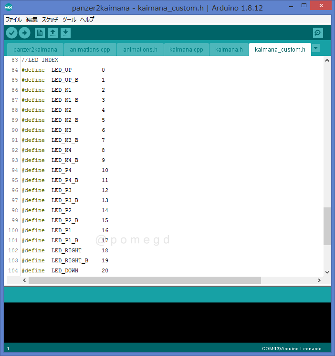This screenshot has width=335, height=356.
Task: Switch to the kaimana.cpp tab
Action: click(x=186, y=50)
